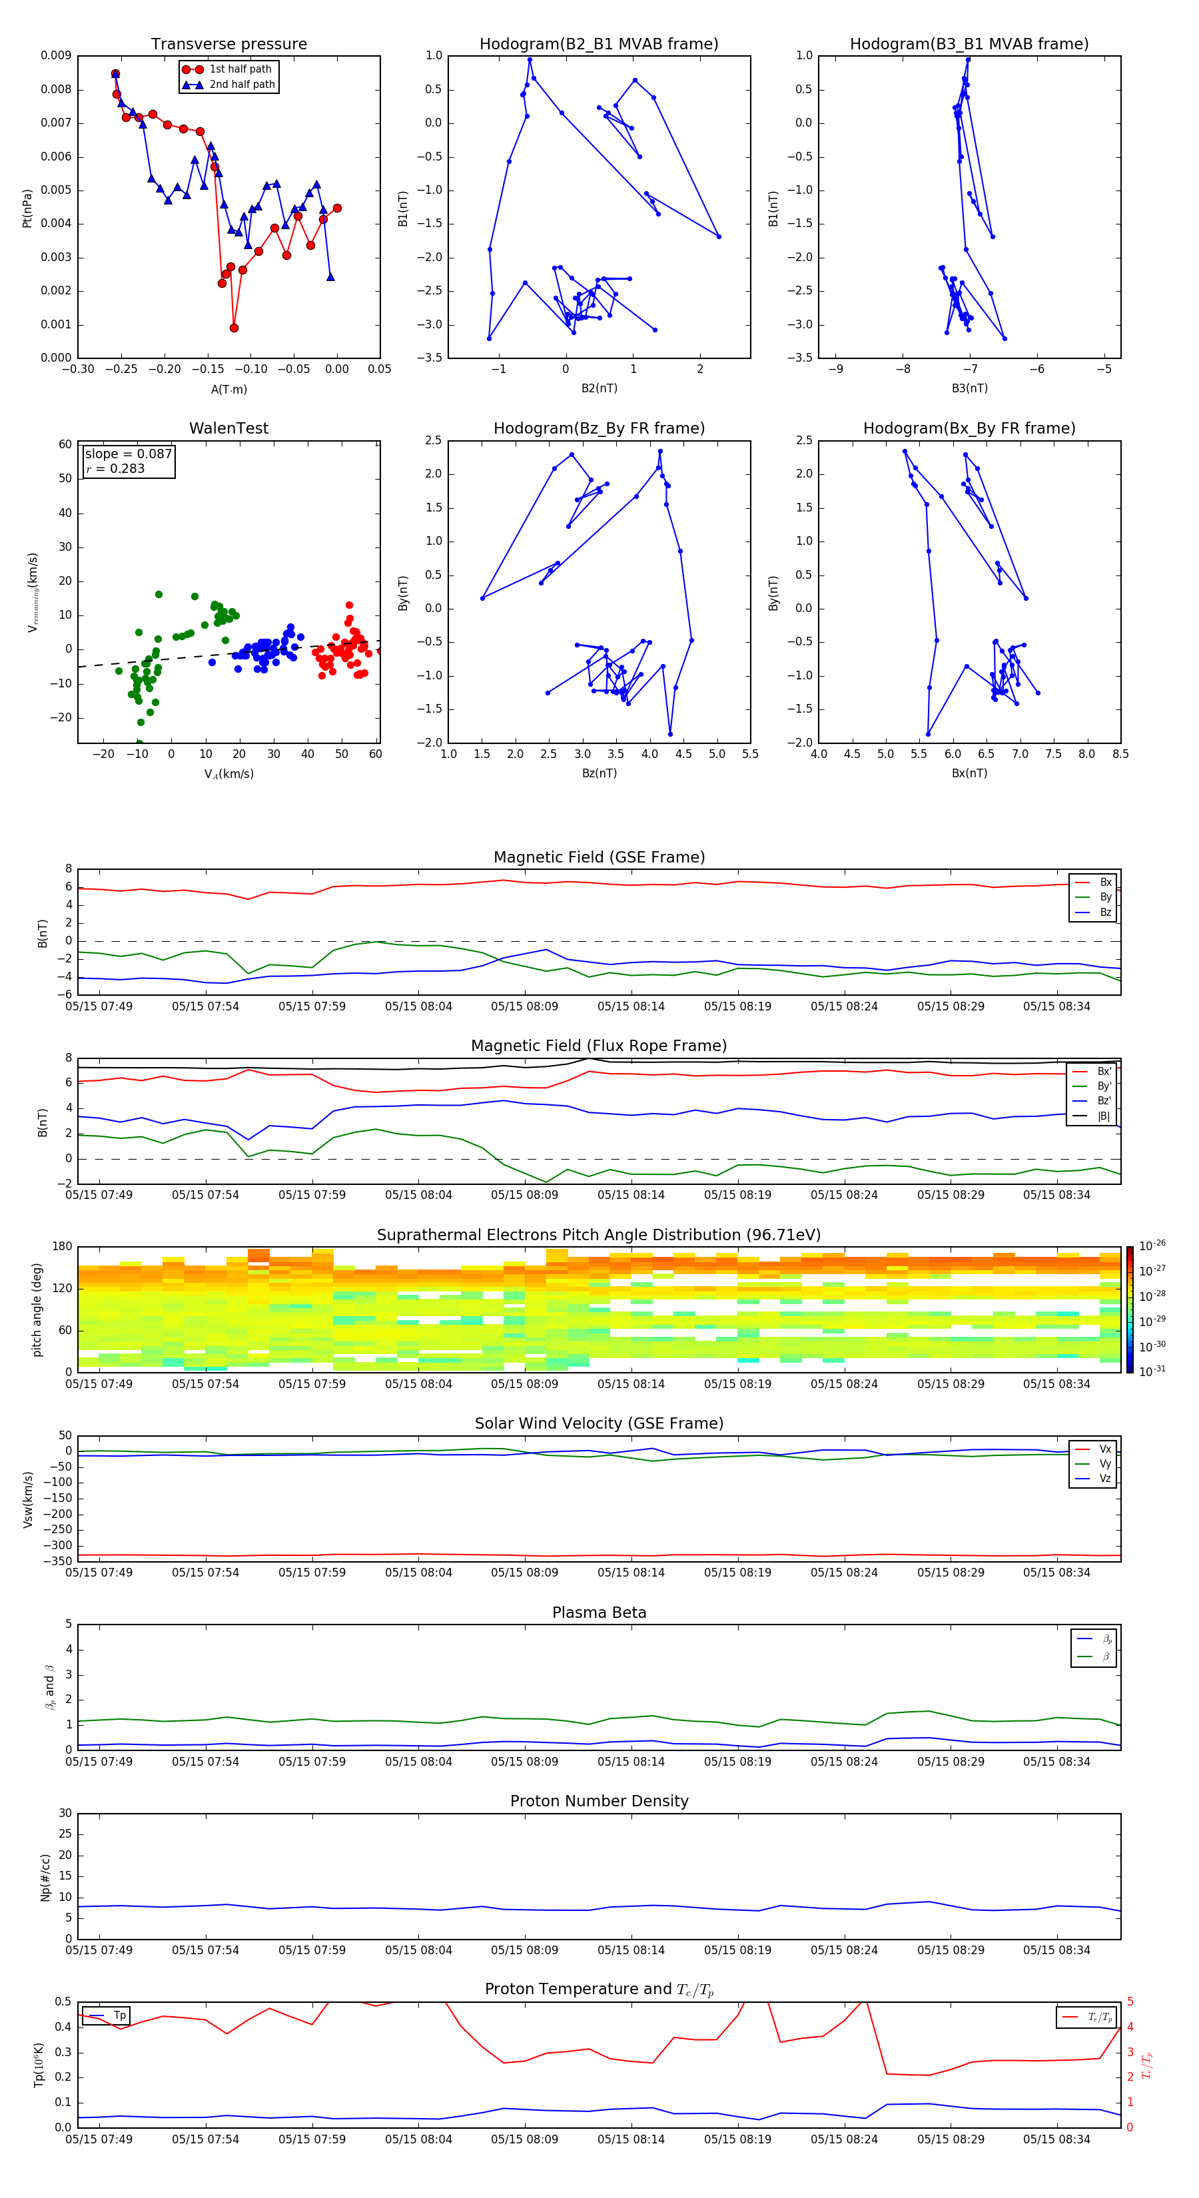Click the 'Bx(nT)' x-axis label
Screen dimensions: 1199x2198
click(x=969, y=773)
